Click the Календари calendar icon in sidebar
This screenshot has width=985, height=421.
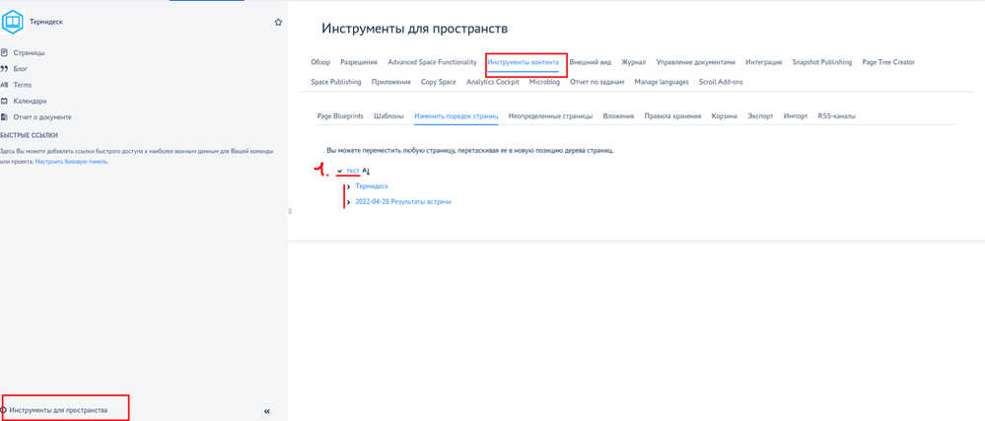pos(4,101)
